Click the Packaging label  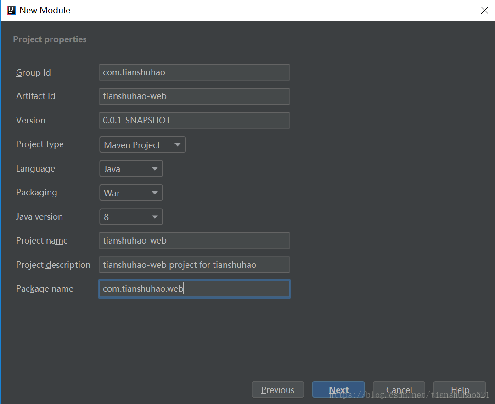pos(37,193)
